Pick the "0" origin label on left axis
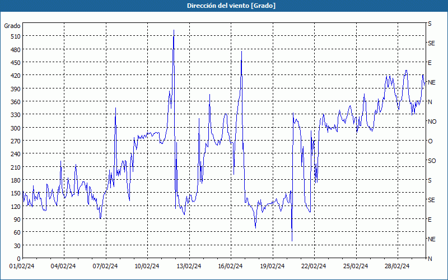This screenshot has width=448, height=280. (19, 259)
